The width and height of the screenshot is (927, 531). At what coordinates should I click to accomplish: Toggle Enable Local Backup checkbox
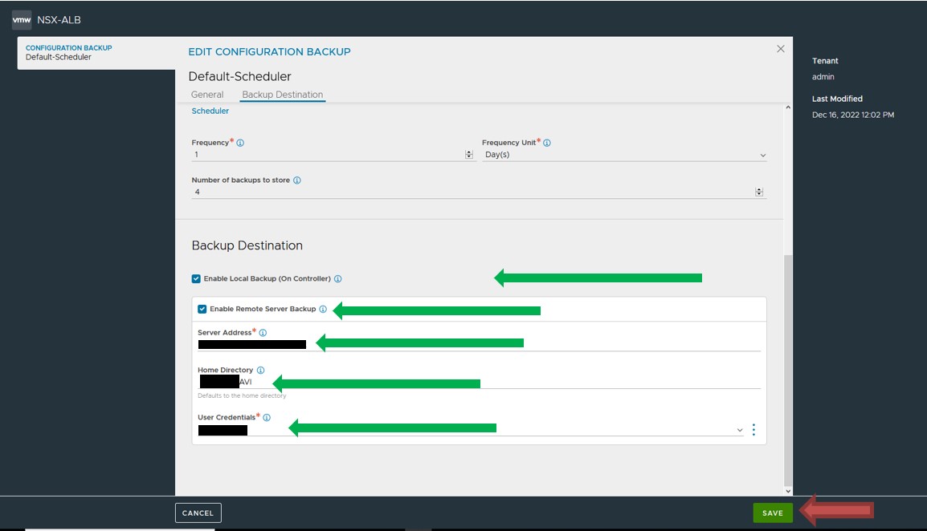(196, 279)
